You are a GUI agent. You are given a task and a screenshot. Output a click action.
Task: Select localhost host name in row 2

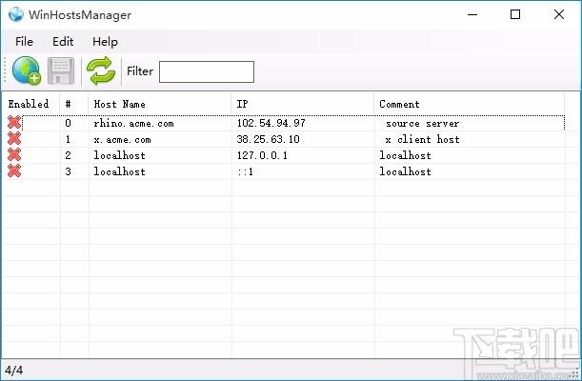[x=119, y=155]
